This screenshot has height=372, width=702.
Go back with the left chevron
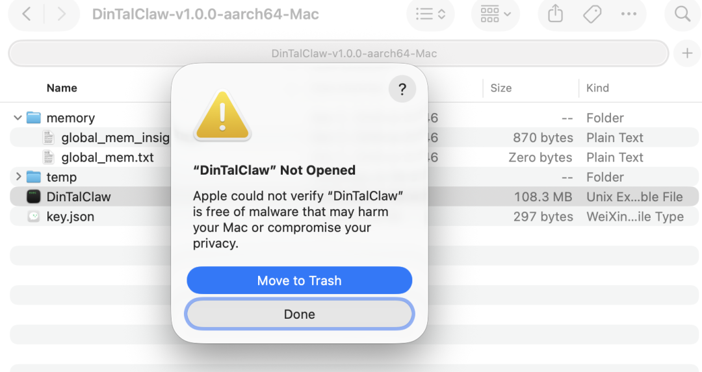(x=27, y=14)
